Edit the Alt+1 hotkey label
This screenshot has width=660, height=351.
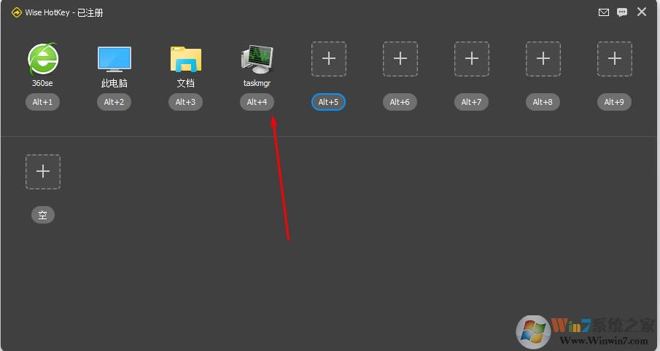(x=42, y=102)
